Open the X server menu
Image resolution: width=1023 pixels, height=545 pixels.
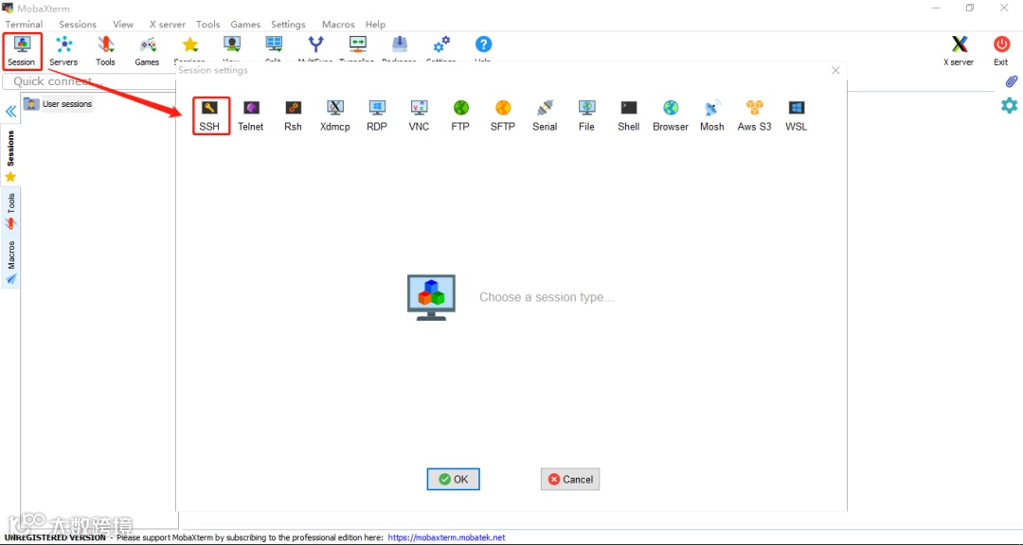click(x=168, y=24)
